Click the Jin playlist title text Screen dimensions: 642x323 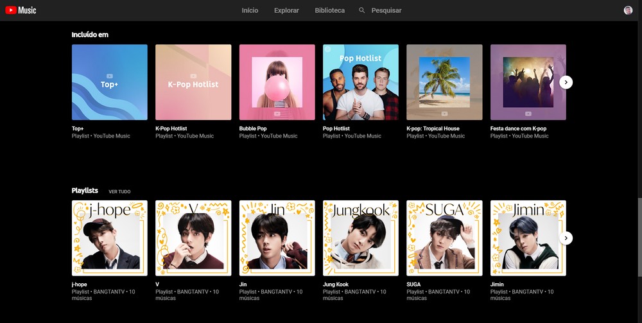click(x=243, y=284)
